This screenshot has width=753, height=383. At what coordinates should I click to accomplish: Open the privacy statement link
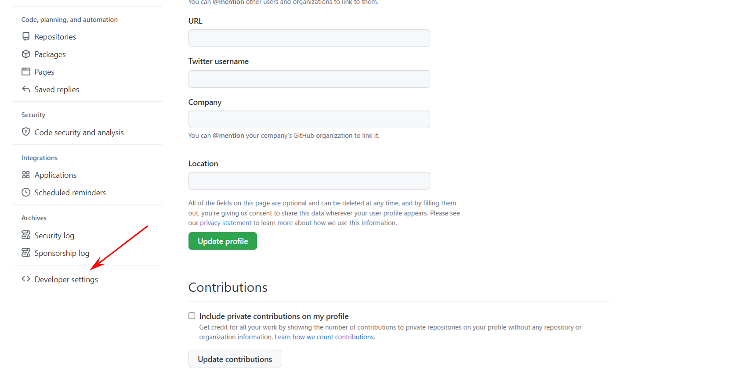click(225, 222)
